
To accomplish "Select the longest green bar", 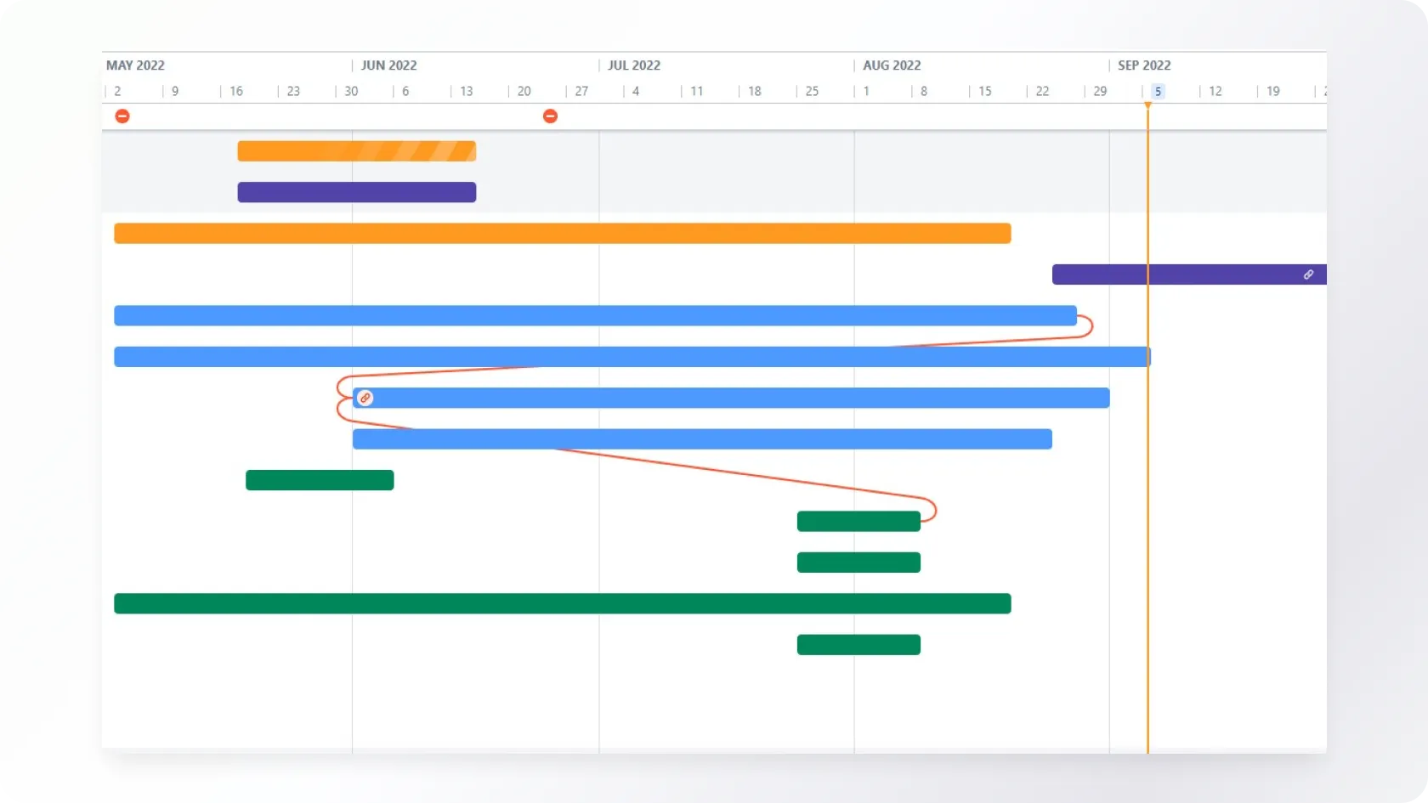I will click(562, 603).
